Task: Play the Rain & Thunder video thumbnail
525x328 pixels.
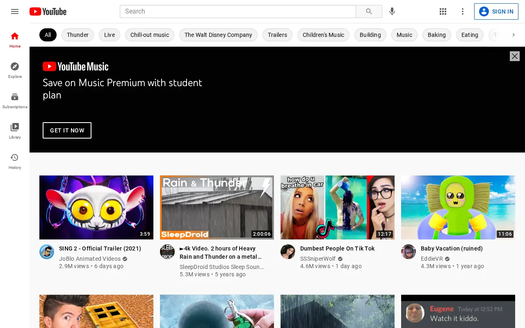Action: (217, 207)
